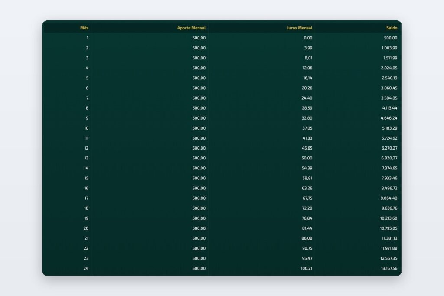
Task: Select the juros value 32,80
Action: click(x=307, y=118)
